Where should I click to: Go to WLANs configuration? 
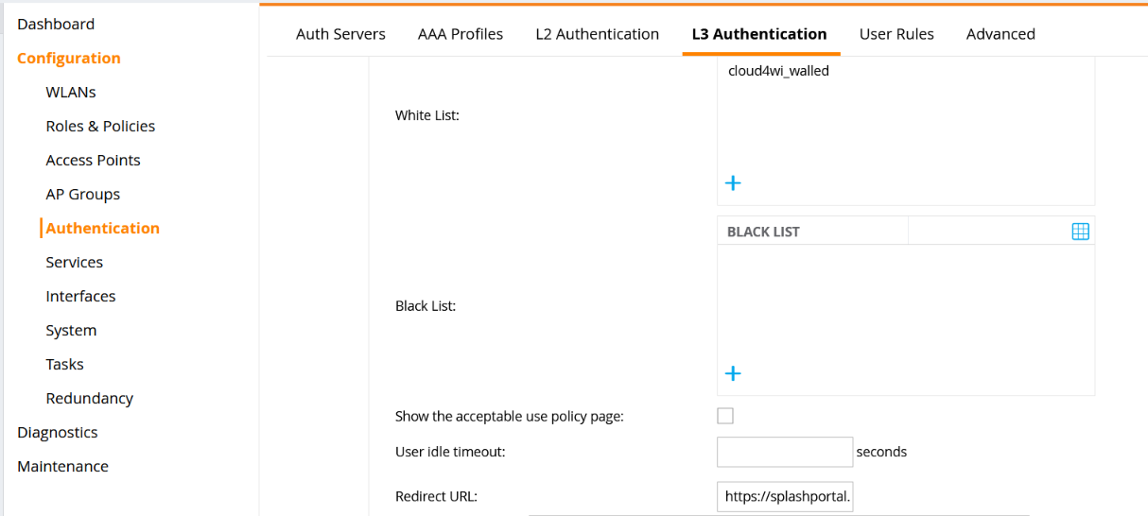[x=71, y=92]
